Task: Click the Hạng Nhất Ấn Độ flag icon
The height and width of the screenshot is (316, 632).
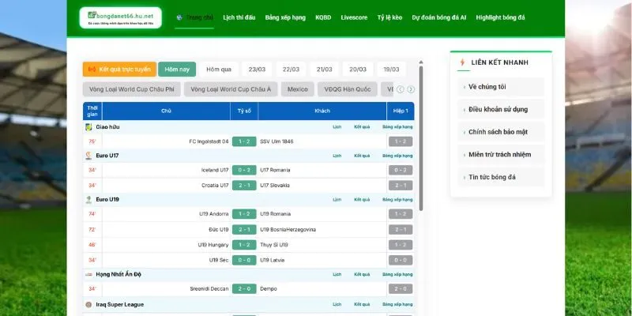Action: click(x=88, y=274)
